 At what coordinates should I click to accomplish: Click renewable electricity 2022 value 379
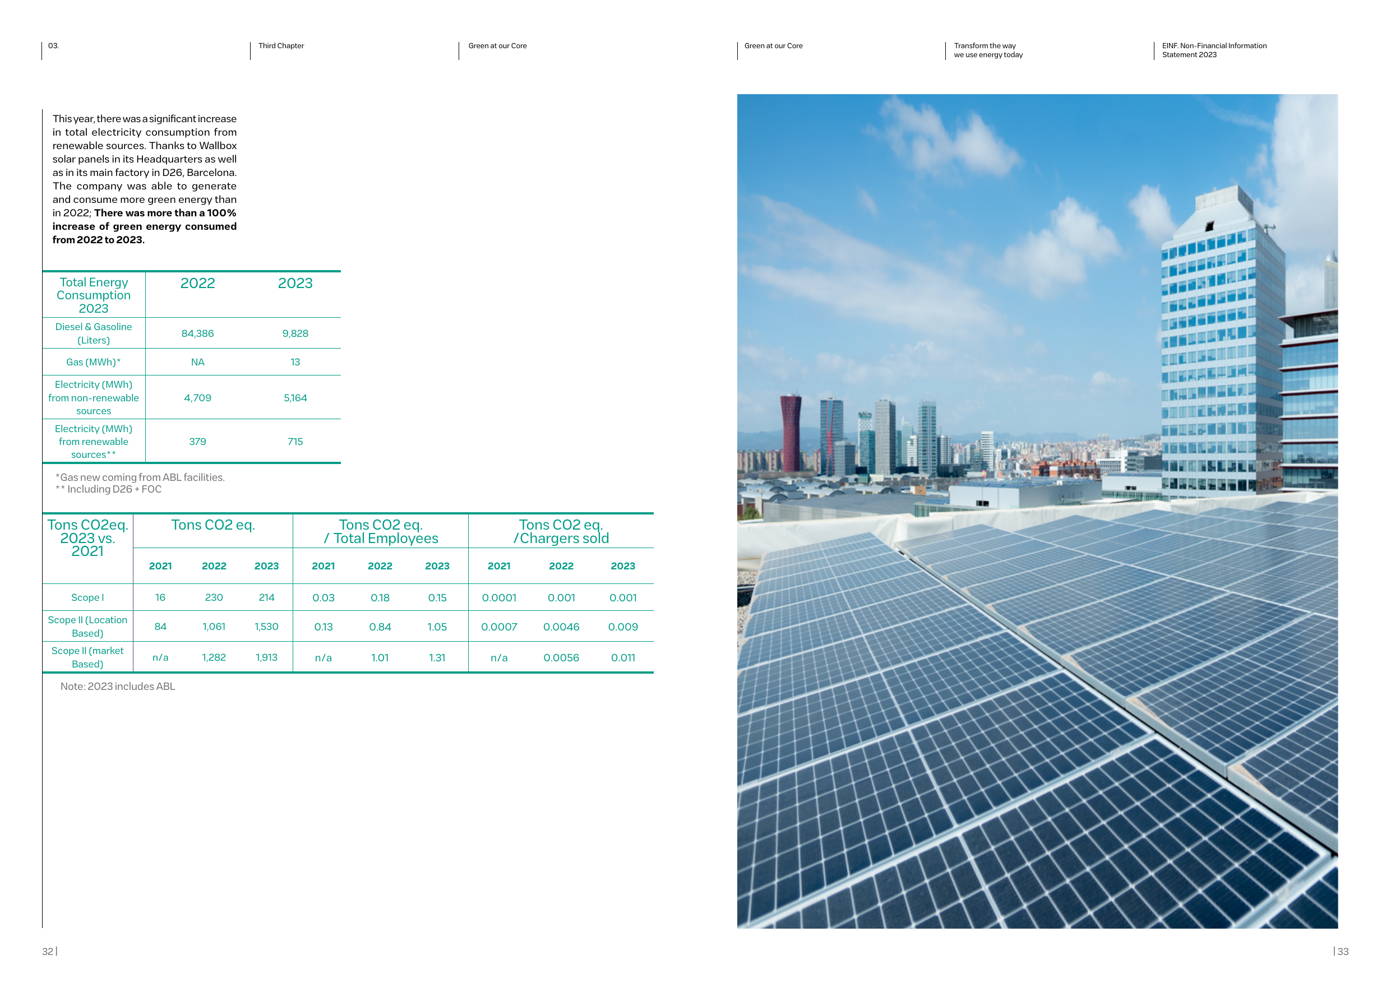[197, 442]
